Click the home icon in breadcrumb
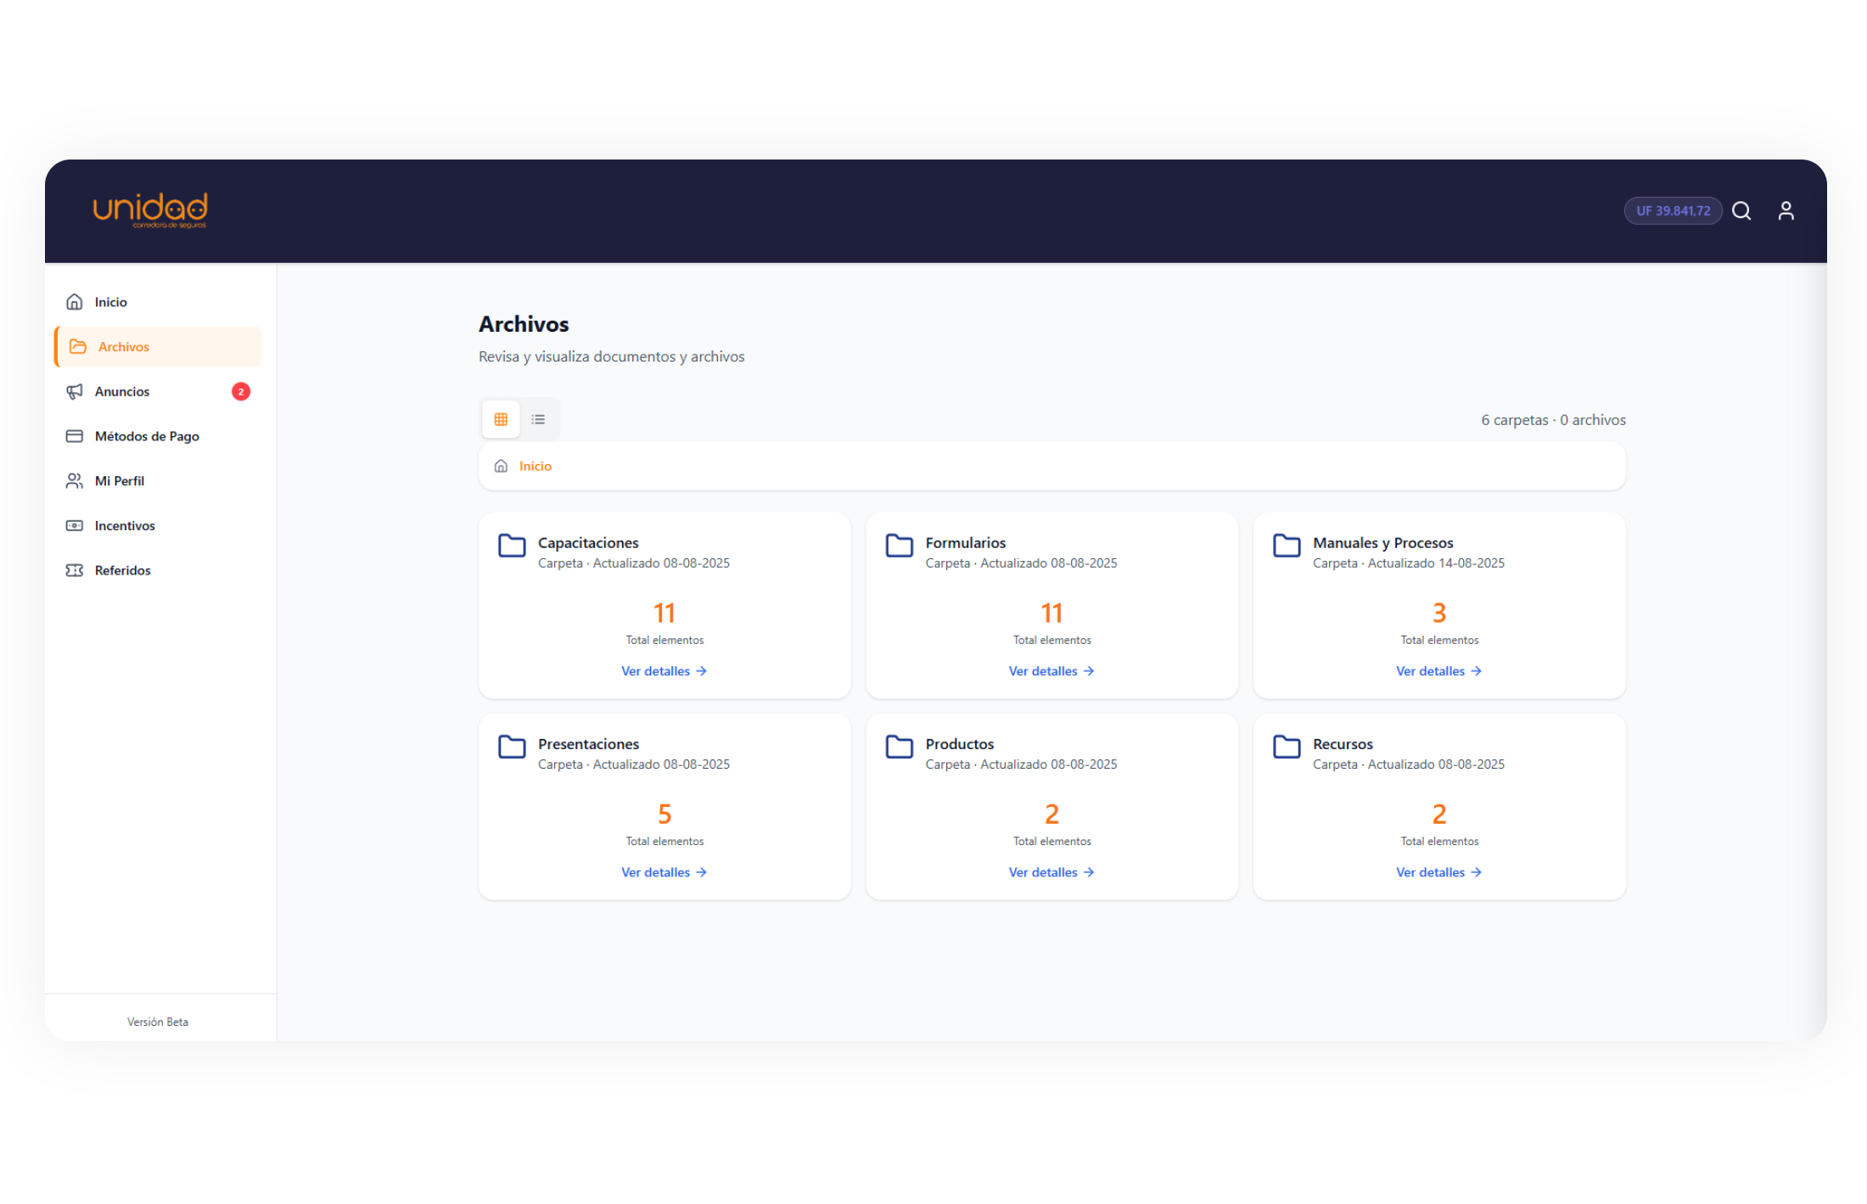 tap(501, 466)
